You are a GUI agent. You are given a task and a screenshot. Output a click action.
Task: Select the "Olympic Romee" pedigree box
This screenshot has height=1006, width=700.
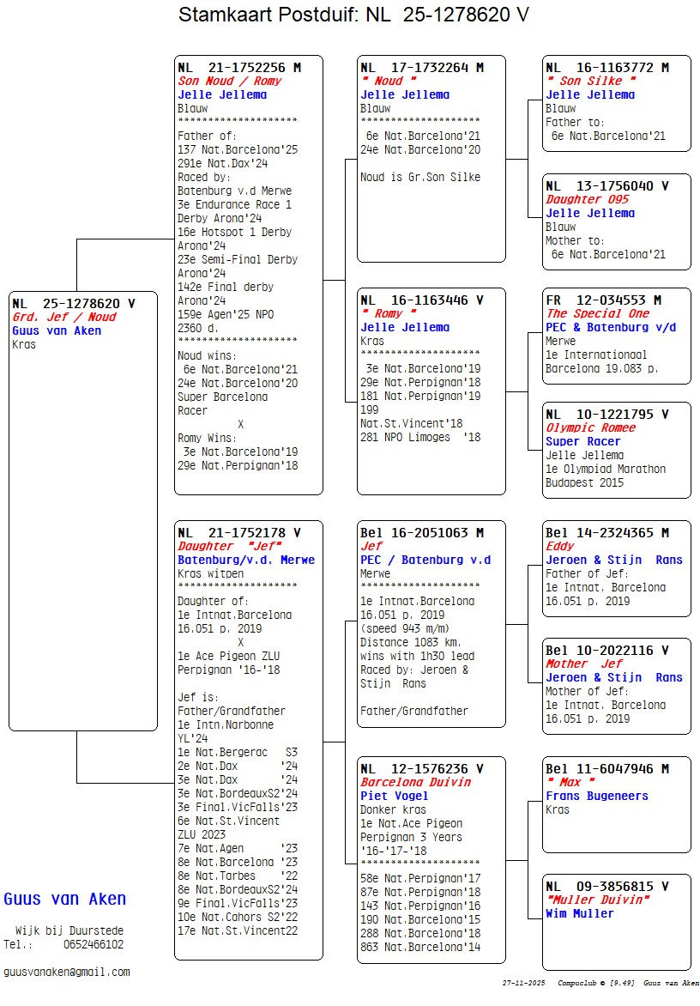tap(616, 450)
